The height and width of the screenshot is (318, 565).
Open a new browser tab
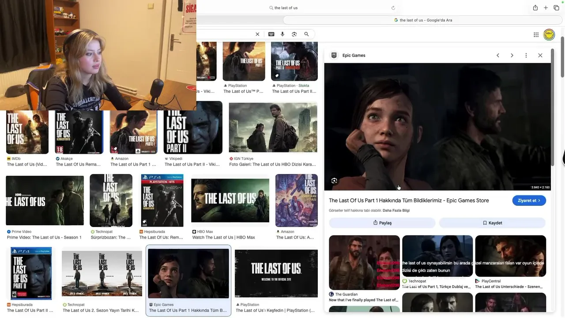pyautogui.click(x=546, y=8)
